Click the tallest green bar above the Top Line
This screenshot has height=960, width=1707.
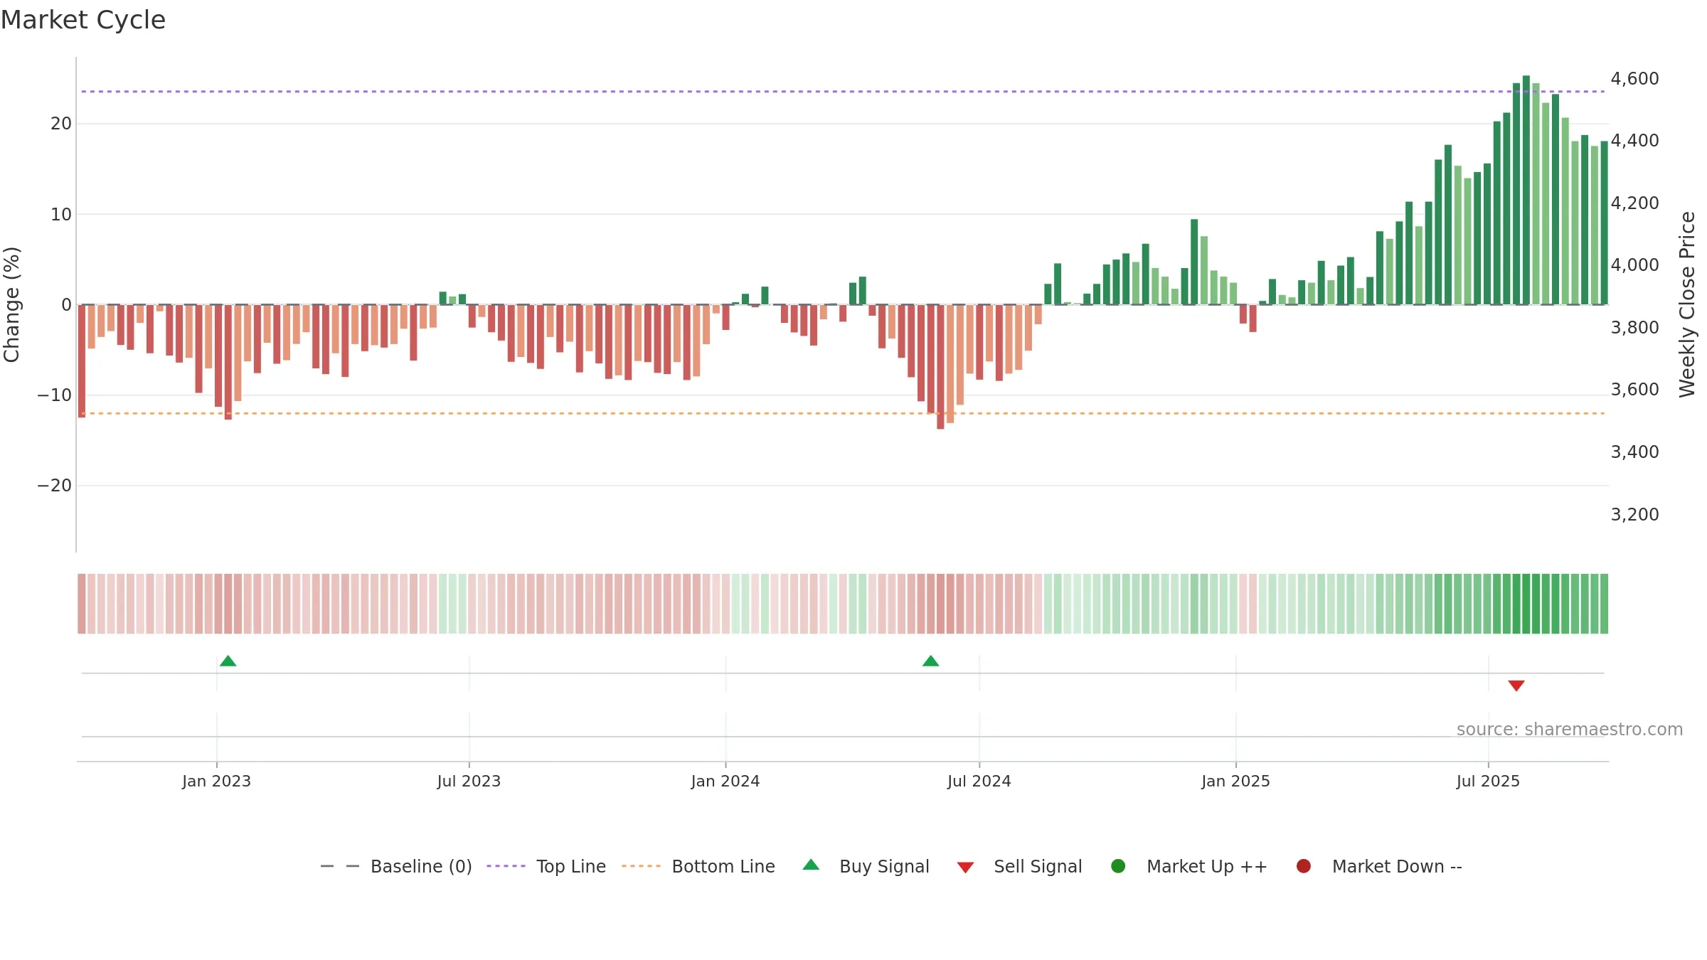pyautogui.click(x=1526, y=190)
